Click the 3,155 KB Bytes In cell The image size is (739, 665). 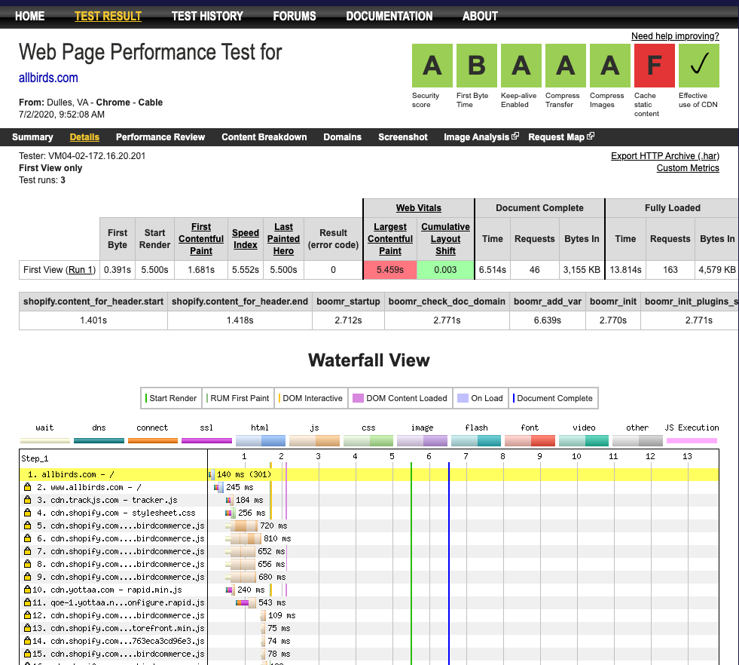point(582,270)
